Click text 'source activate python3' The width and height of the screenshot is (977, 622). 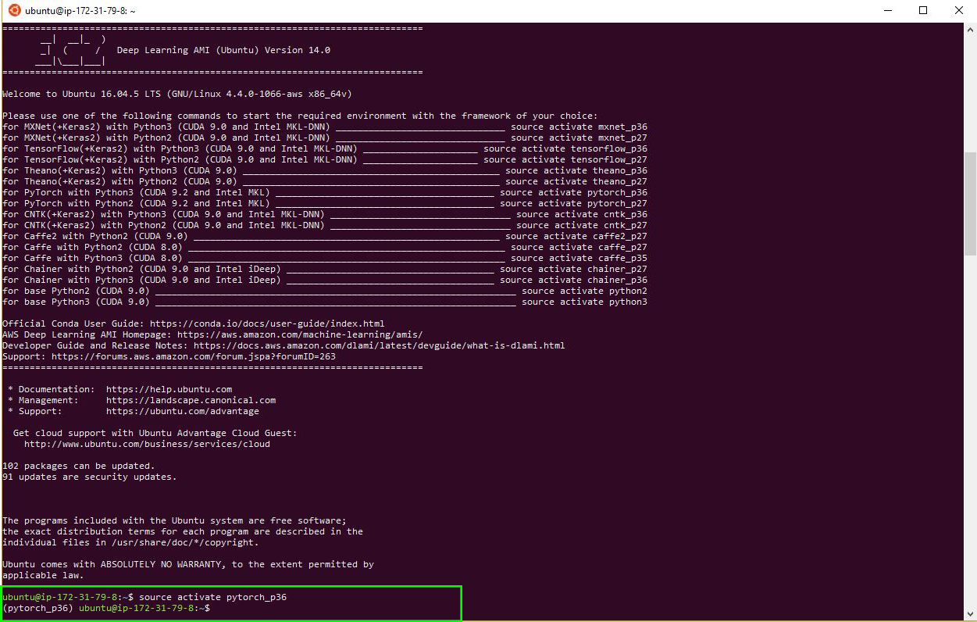[584, 302]
